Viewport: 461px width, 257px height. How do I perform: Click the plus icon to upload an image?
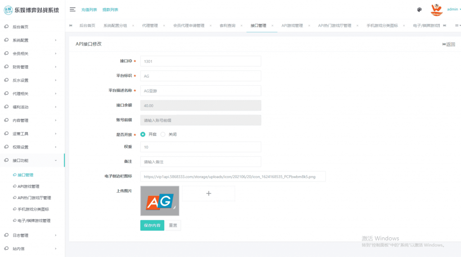click(208, 193)
